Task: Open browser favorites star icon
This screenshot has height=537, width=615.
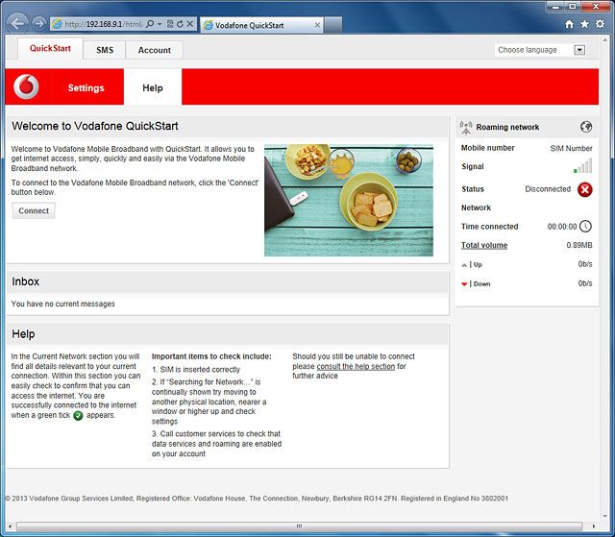Action: point(583,23)
